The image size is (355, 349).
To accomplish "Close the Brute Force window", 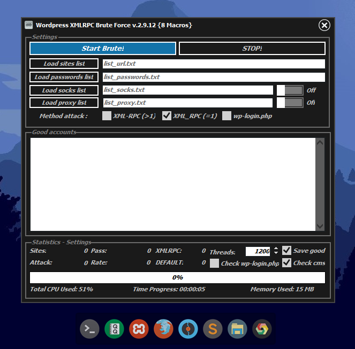I will point(324,25).
